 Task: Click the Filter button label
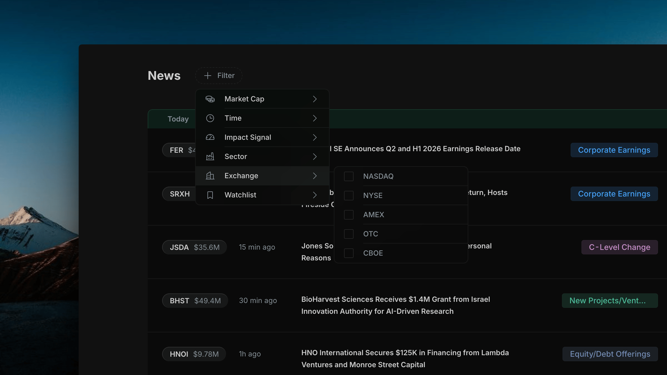click(x=226, y=76)
